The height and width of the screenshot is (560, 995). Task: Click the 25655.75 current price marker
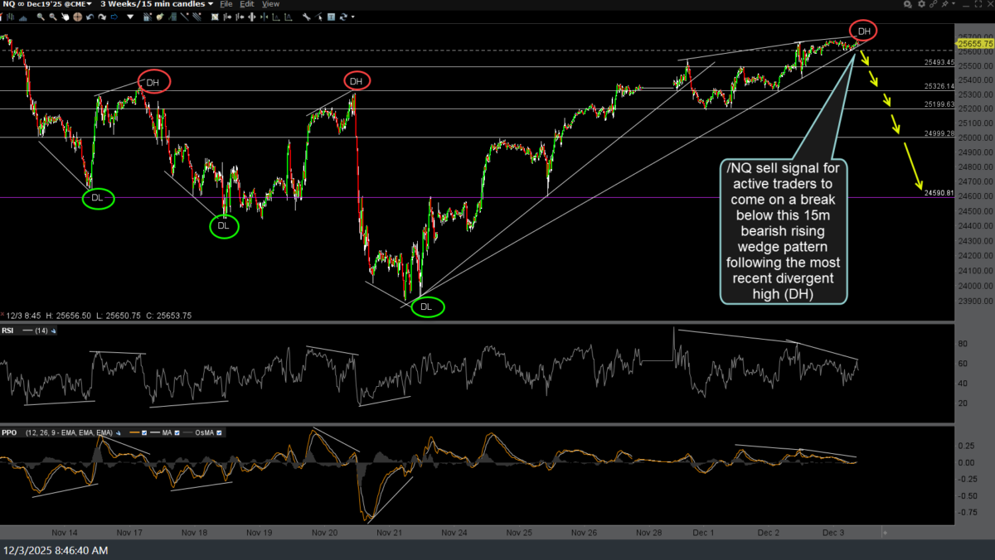pyautogui.click(x=976, y=43)
